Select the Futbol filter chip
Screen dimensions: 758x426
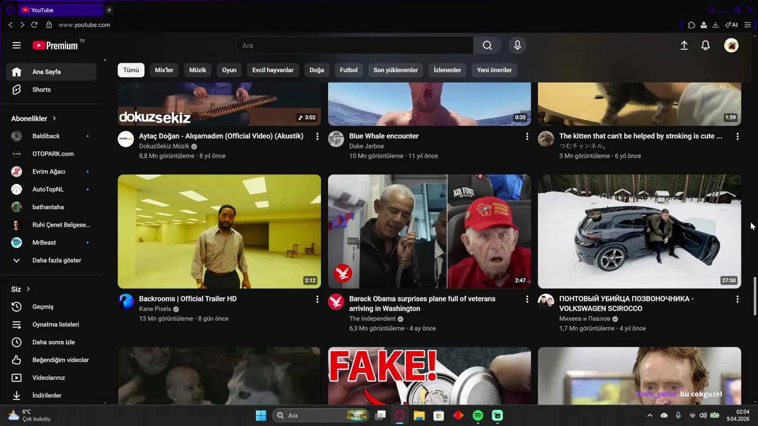[x=349, y=70]
